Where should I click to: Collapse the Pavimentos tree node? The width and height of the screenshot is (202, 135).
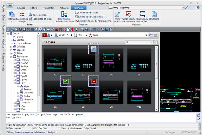click(11, 56)
